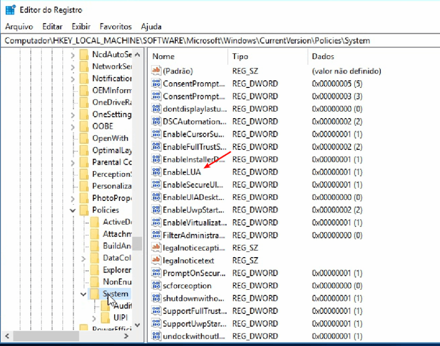This screenshot has height=346, width=440.
Task: Click the tree horizontal scroll-right arrow
Action: (127, 336)
